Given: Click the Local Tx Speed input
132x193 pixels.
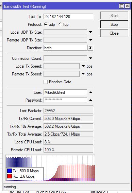Looking at the screenshot, I should (x=62, y=66).
